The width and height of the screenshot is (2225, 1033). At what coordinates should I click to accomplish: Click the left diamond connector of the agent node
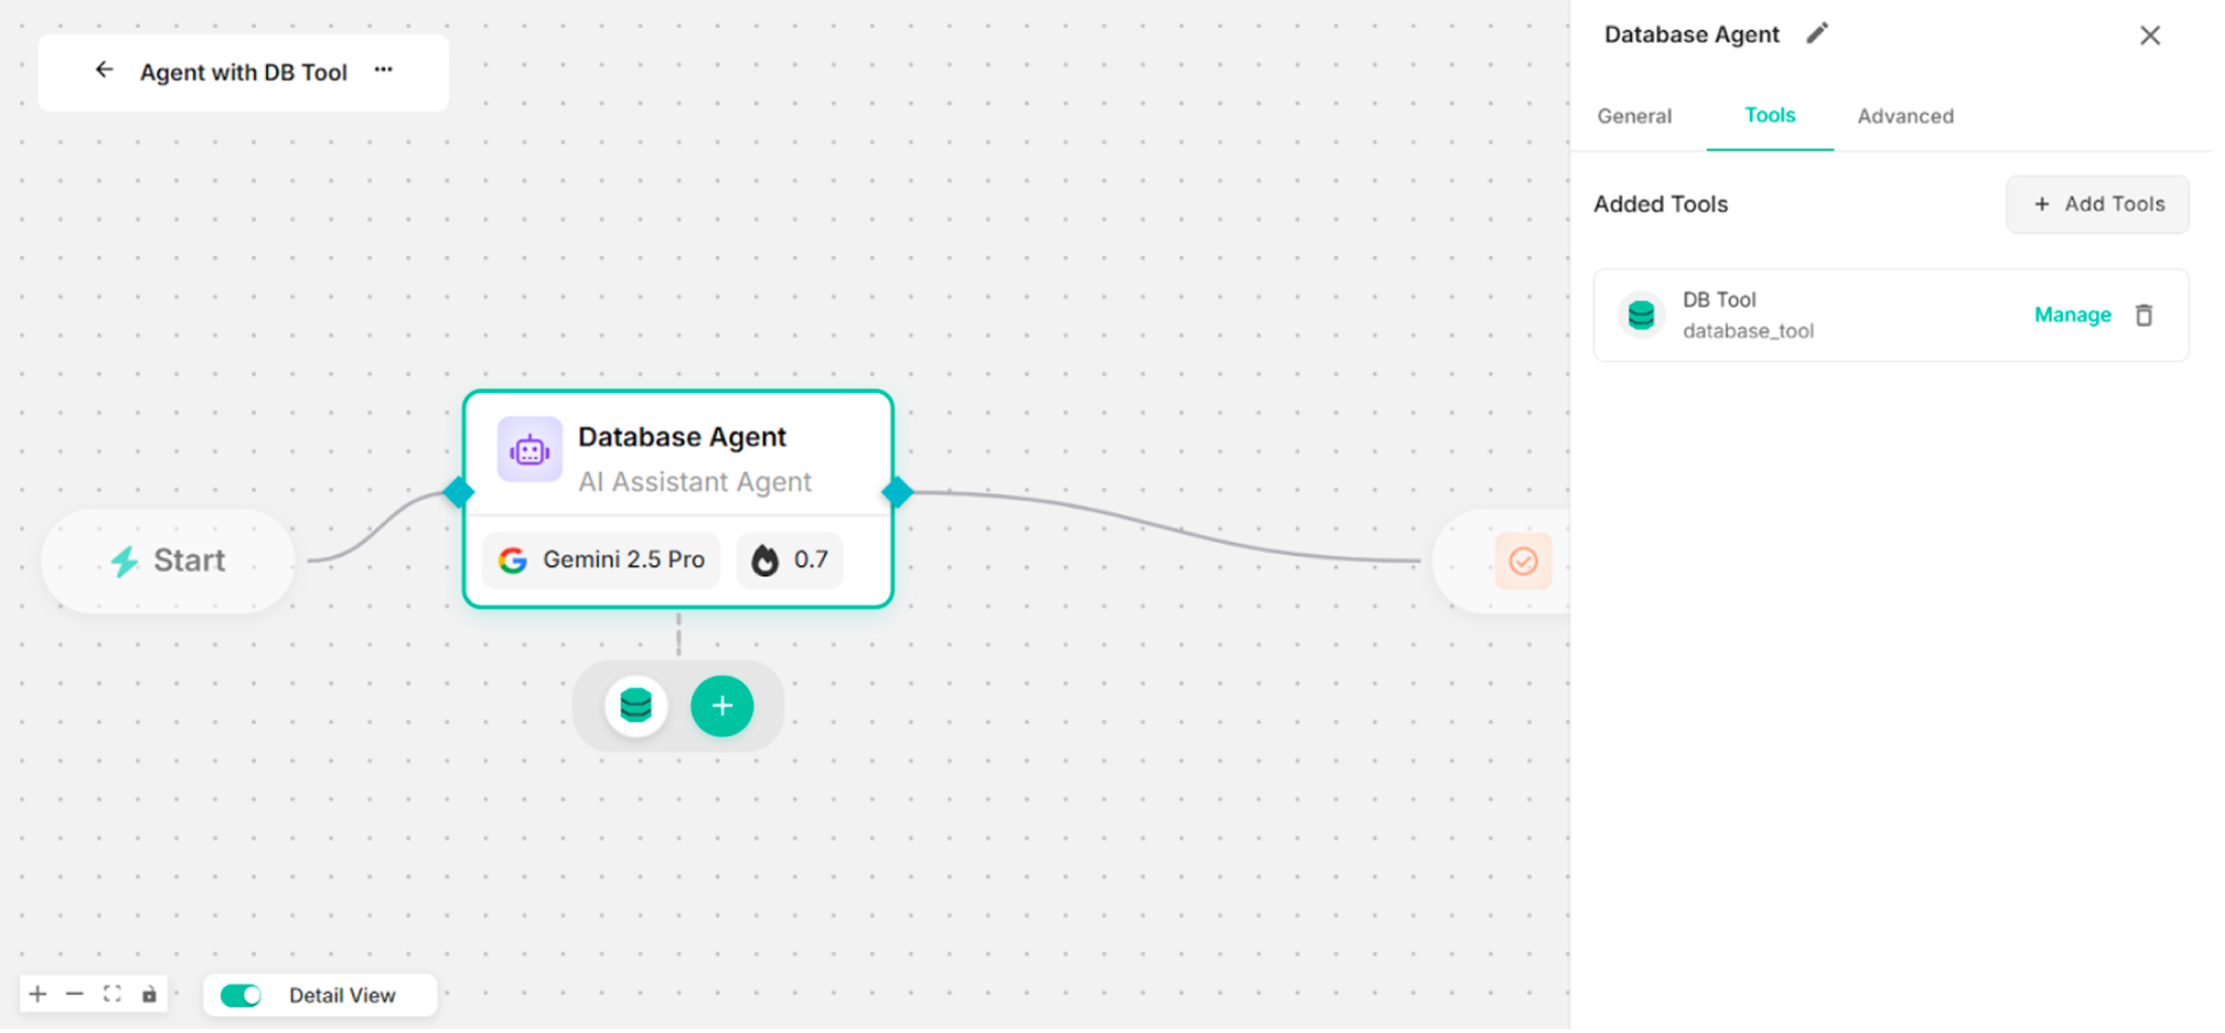[459, 493]
